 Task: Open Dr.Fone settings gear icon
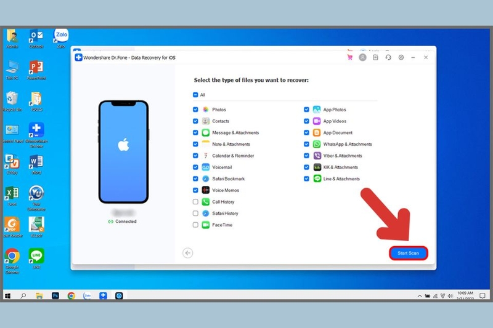tap(401, 57)
